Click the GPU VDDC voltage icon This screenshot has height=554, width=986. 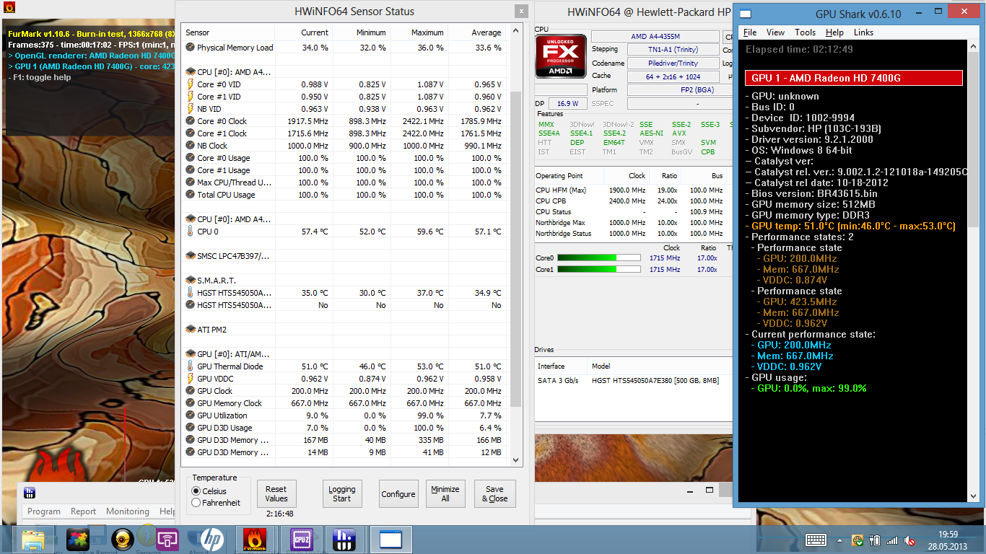(x=191, y=379)
